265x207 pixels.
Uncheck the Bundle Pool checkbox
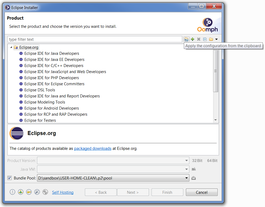(10, 178)
